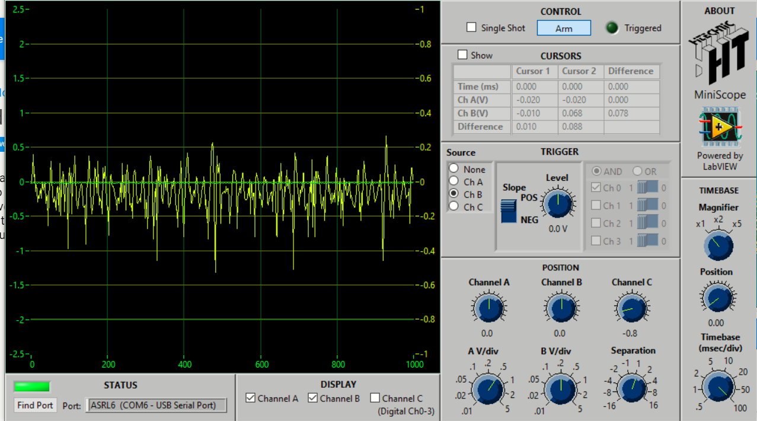Toggle the Channel B display checkbox
757x421 pixels.
312,398
